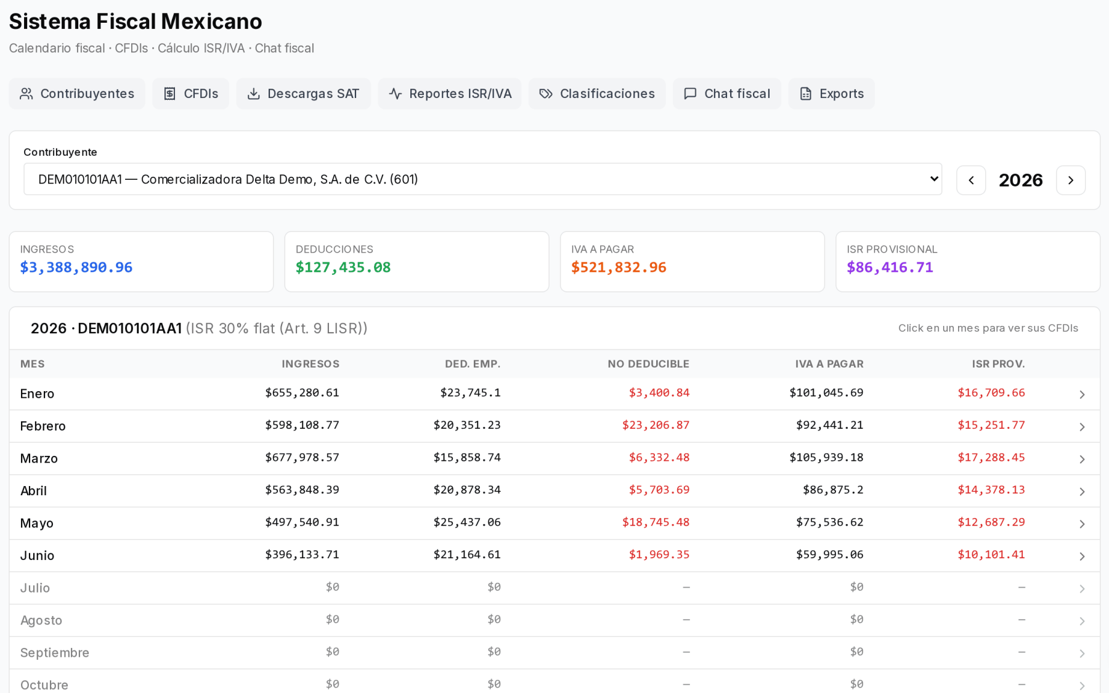
Task: Click the DEDUCCIONES total $127,435.08
Action: pyautogui.click(x=343, y=267)
